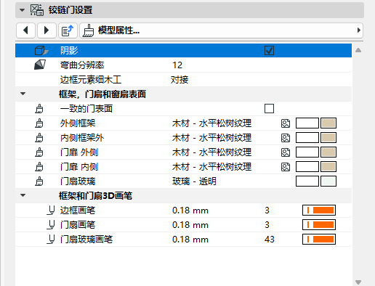This screenshot has height=286, width=375.
Task: Collapse the 铰链门设置 panel header arrow
Action: tap(22, 10)
